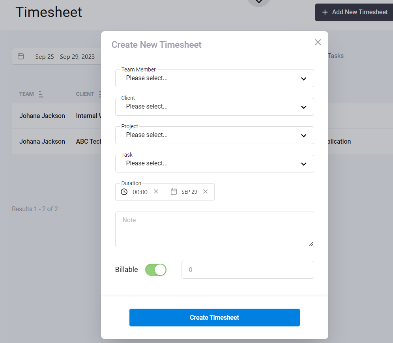Viewport: 393px width, 343px height.
Task: Click the Add New Timesheet button
Action: point(354,12)
